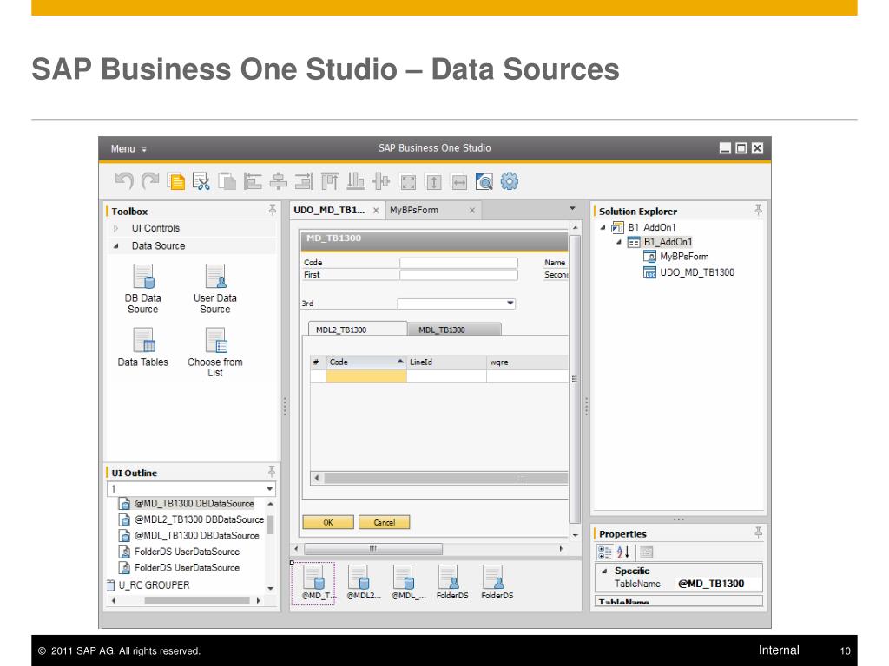Click the Preview magnifier icon

484,182
